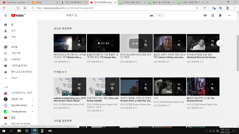View full playlist under 배리어프리 x 애니메이션

pos(62,62)
